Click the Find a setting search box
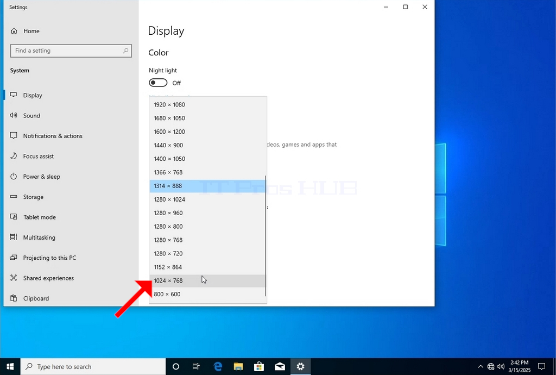Image resolution: width=556 pixels, height=375 pixels. click(71, 51)
